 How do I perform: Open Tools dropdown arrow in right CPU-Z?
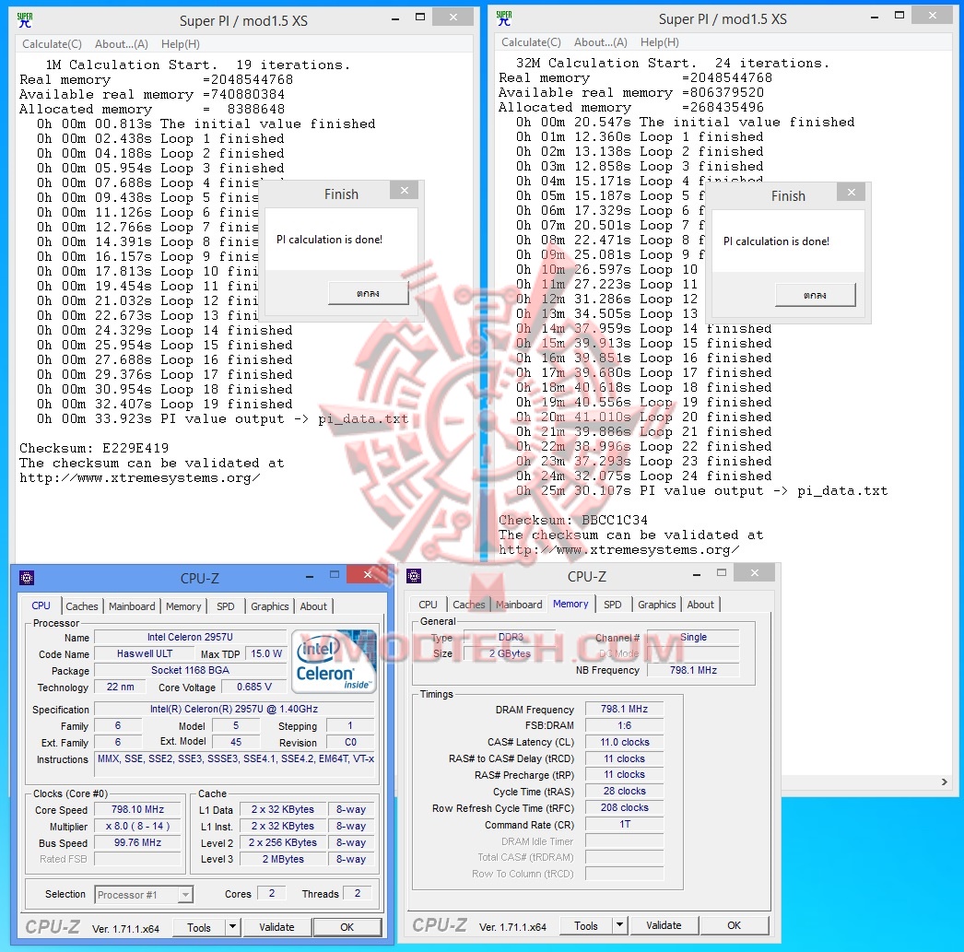[x=619, y=925]
